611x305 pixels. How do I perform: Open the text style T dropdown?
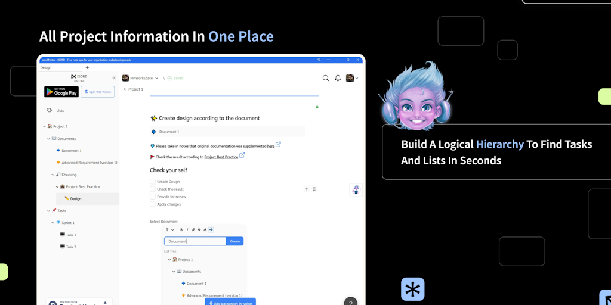(169, 230)
